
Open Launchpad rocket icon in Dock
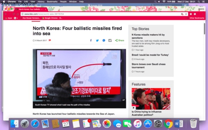pos(25,124)
